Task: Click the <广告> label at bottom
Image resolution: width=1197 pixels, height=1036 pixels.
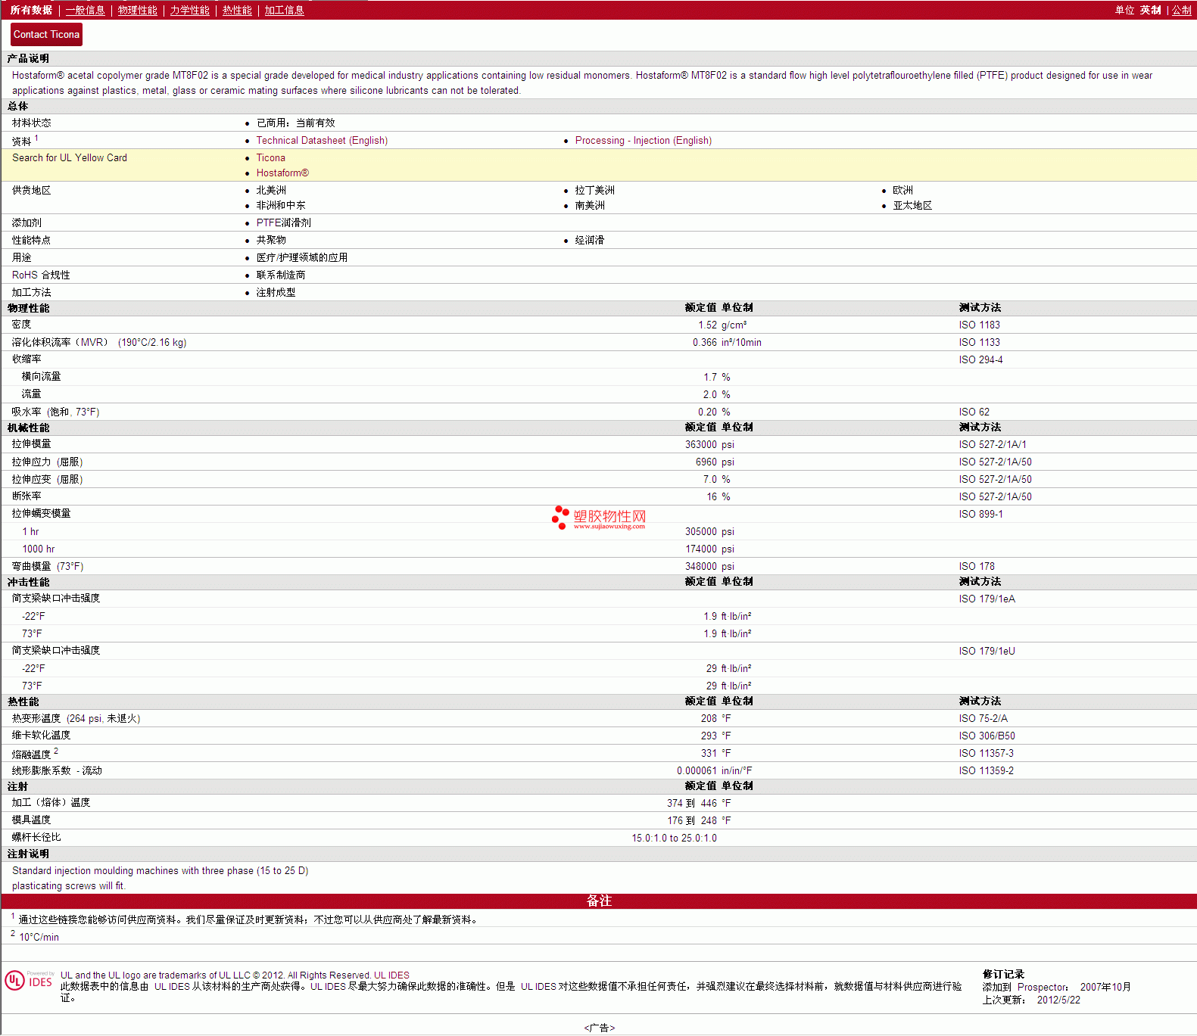Action: (x=599, y=1028)
